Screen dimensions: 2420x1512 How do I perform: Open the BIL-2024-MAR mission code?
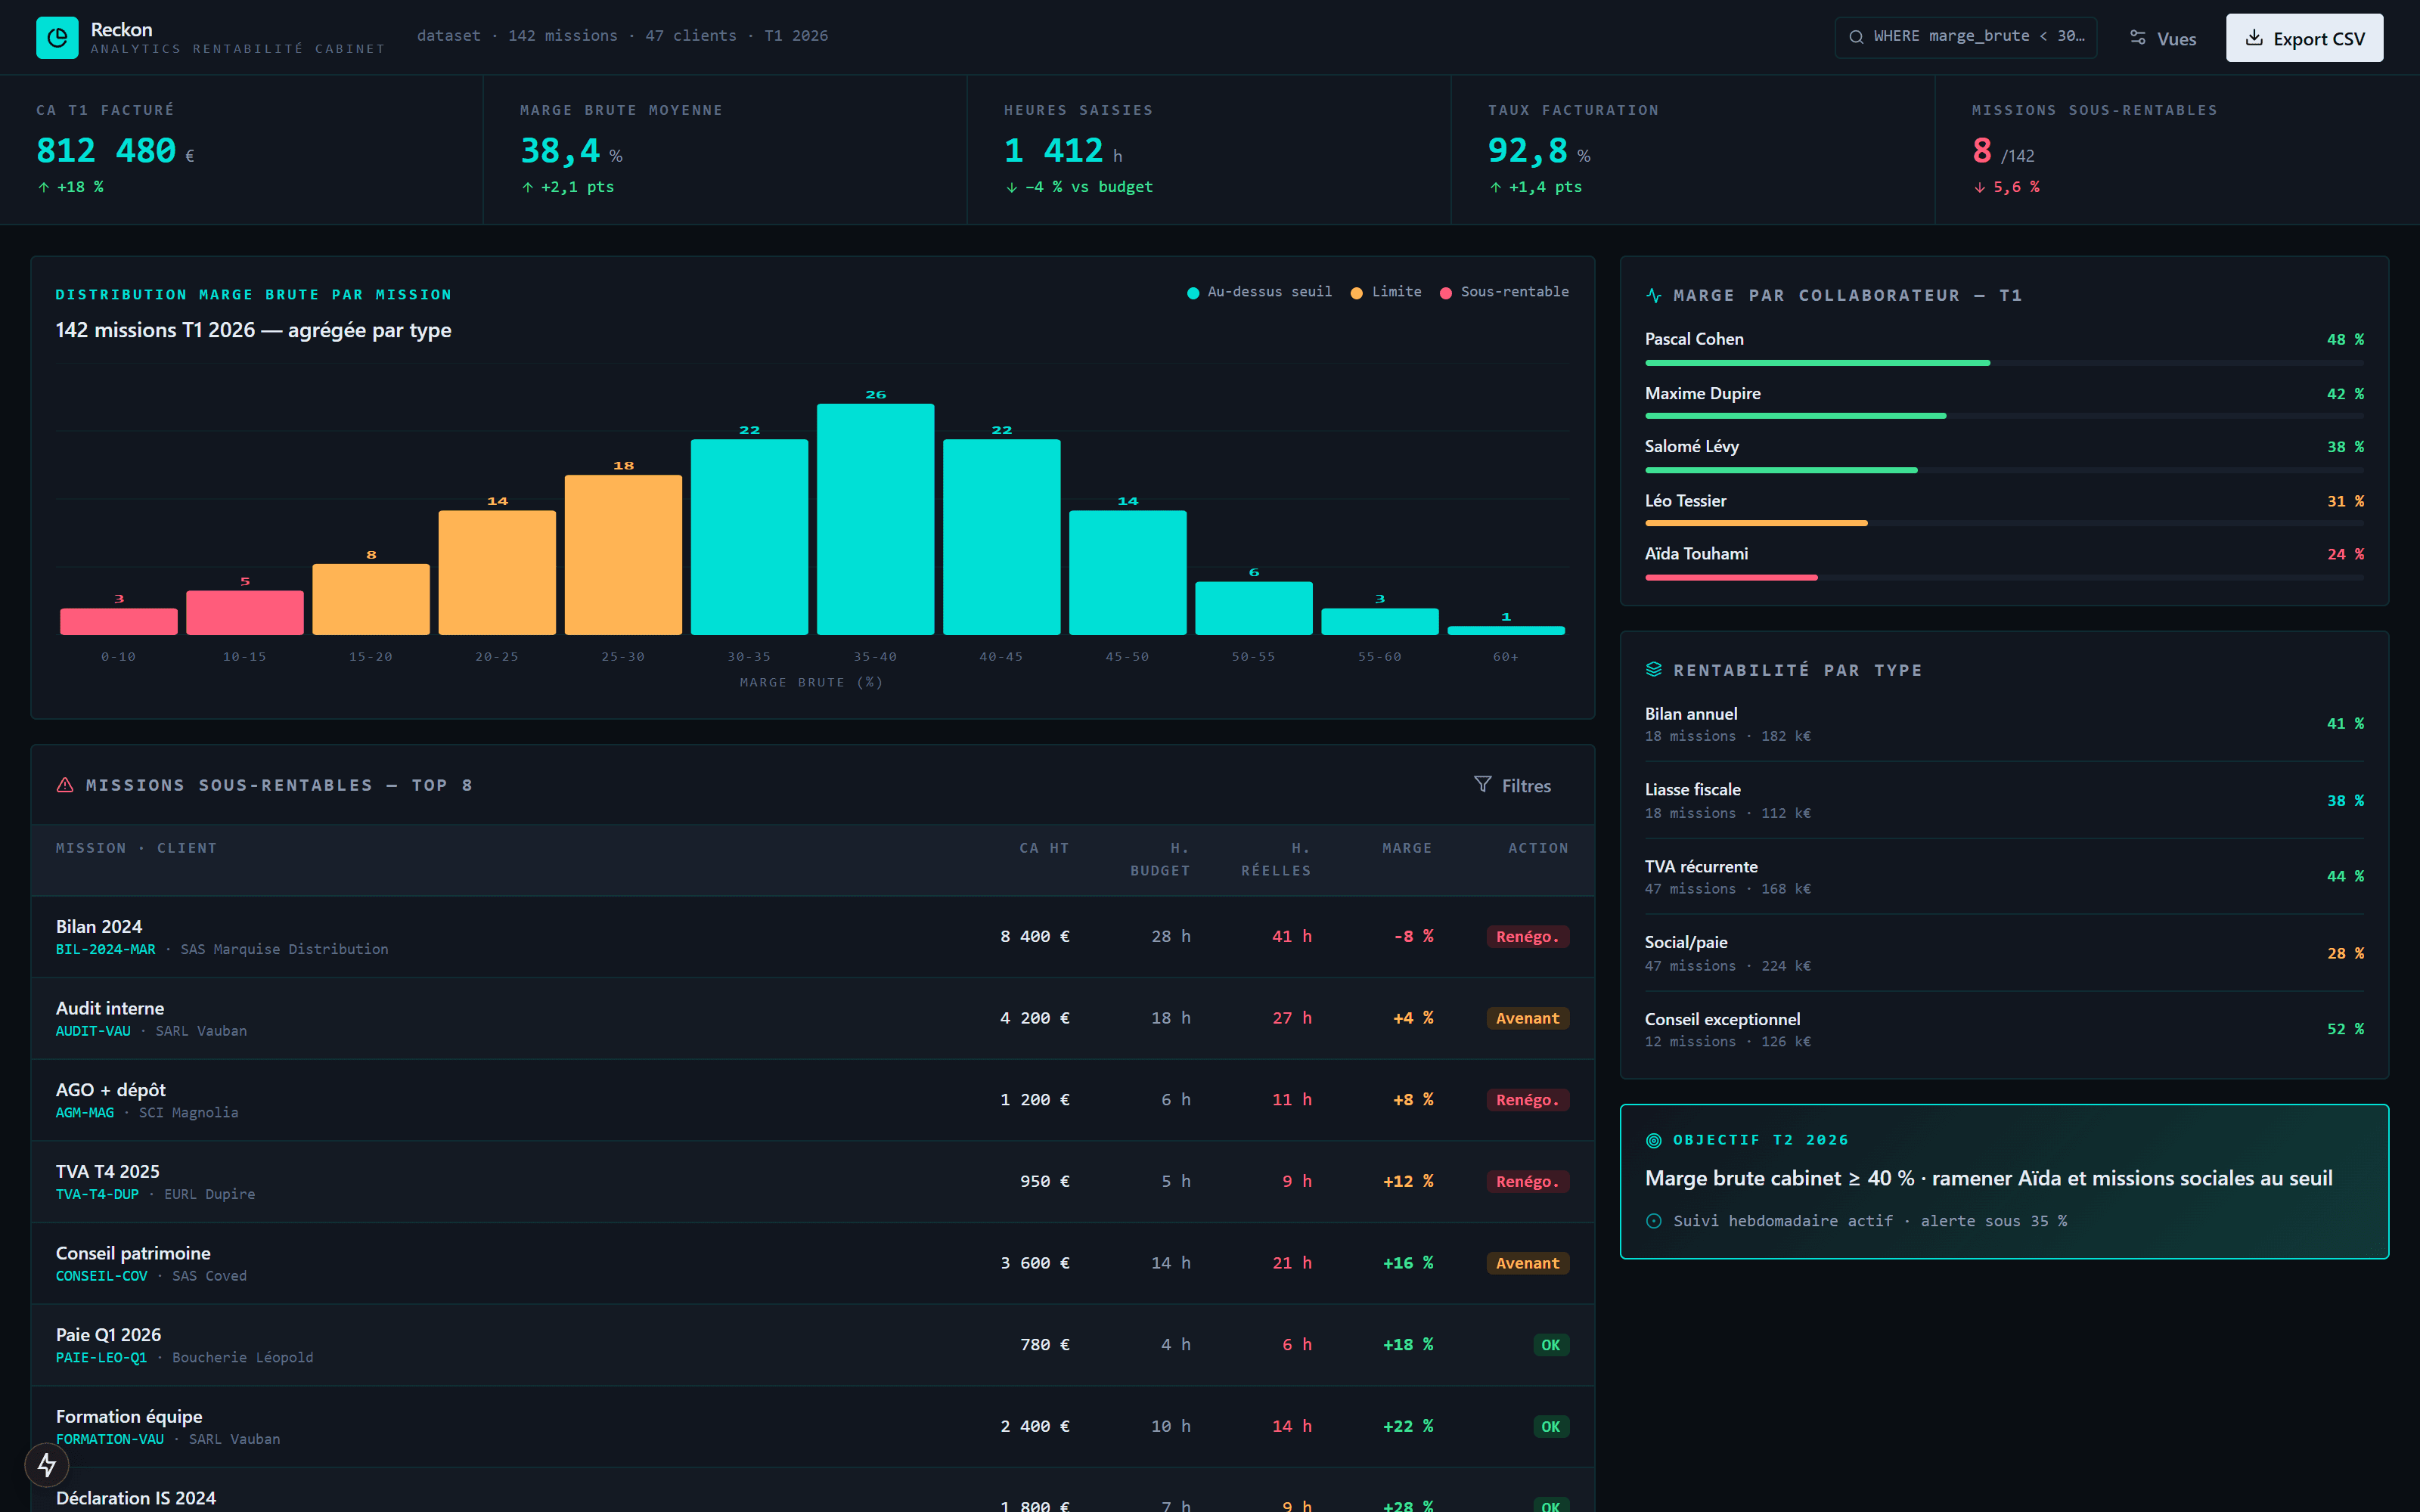106,950
